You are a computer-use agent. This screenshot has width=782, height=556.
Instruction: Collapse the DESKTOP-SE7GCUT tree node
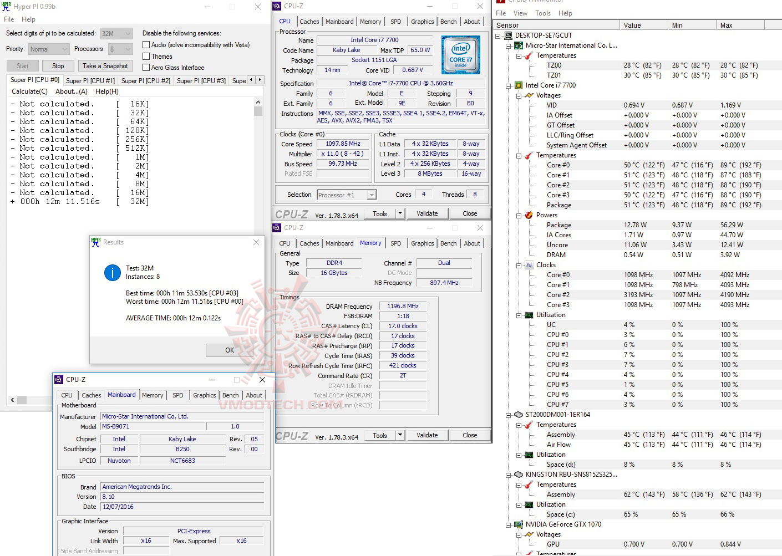click(x=498, y=35)
